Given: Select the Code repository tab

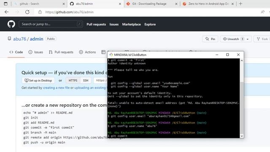Looking at the screenshot, I should (16, 52).
